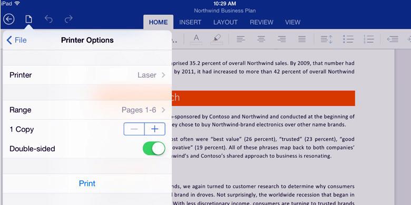Image resolution: width=411 pixels, height=205 pixels.
Task: Open the Range Pages 1-6 selector
Action: tap(87, 110)
